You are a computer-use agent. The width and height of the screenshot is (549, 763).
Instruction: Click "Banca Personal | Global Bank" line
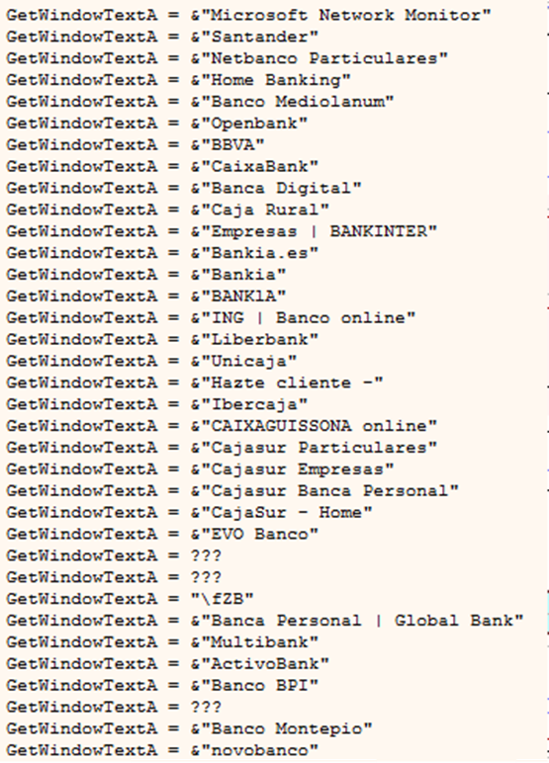265,621
